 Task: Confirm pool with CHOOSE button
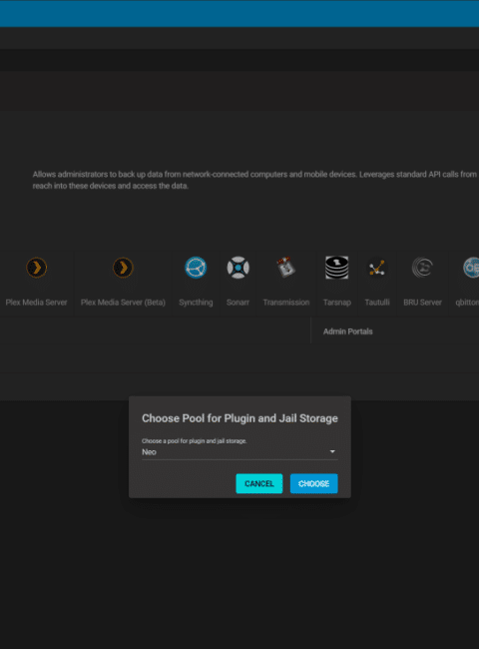(314, 483)
